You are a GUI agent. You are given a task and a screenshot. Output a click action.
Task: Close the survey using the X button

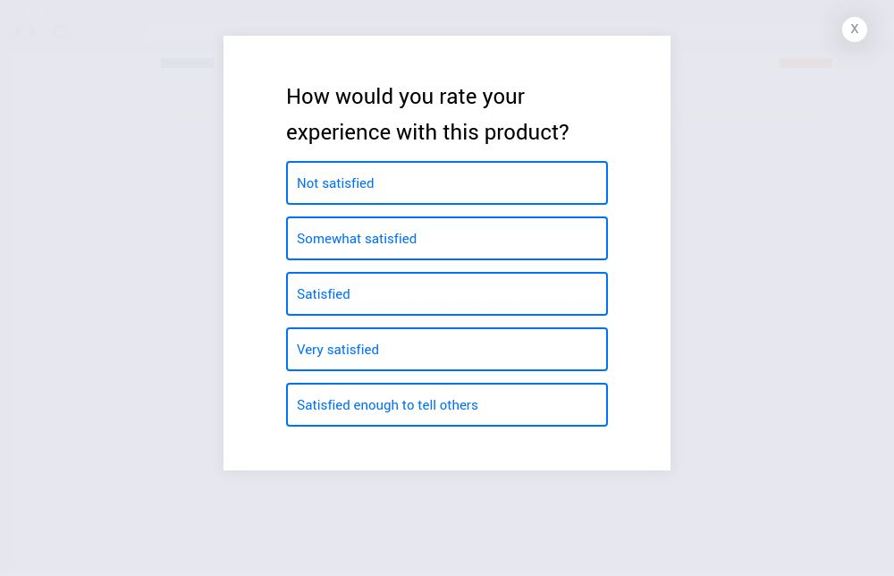[x=854, y=29]
